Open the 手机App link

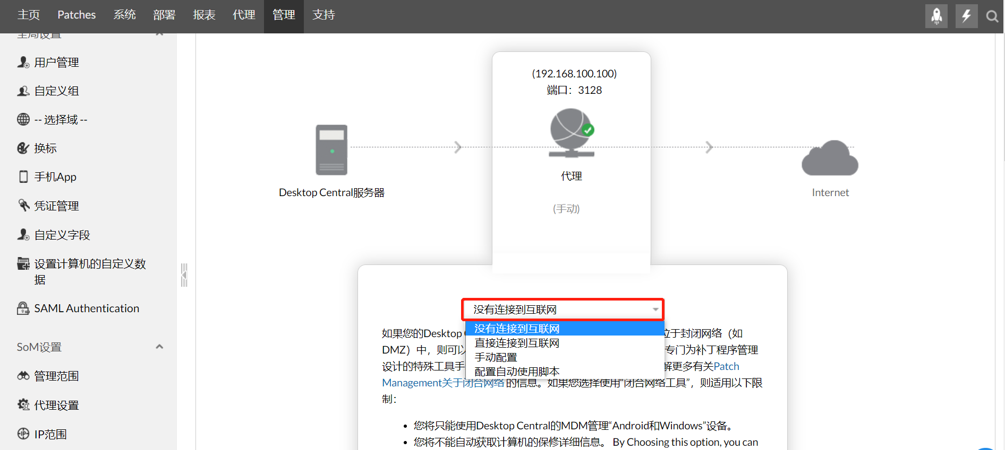pyautogui.click(x=55, y=177)
